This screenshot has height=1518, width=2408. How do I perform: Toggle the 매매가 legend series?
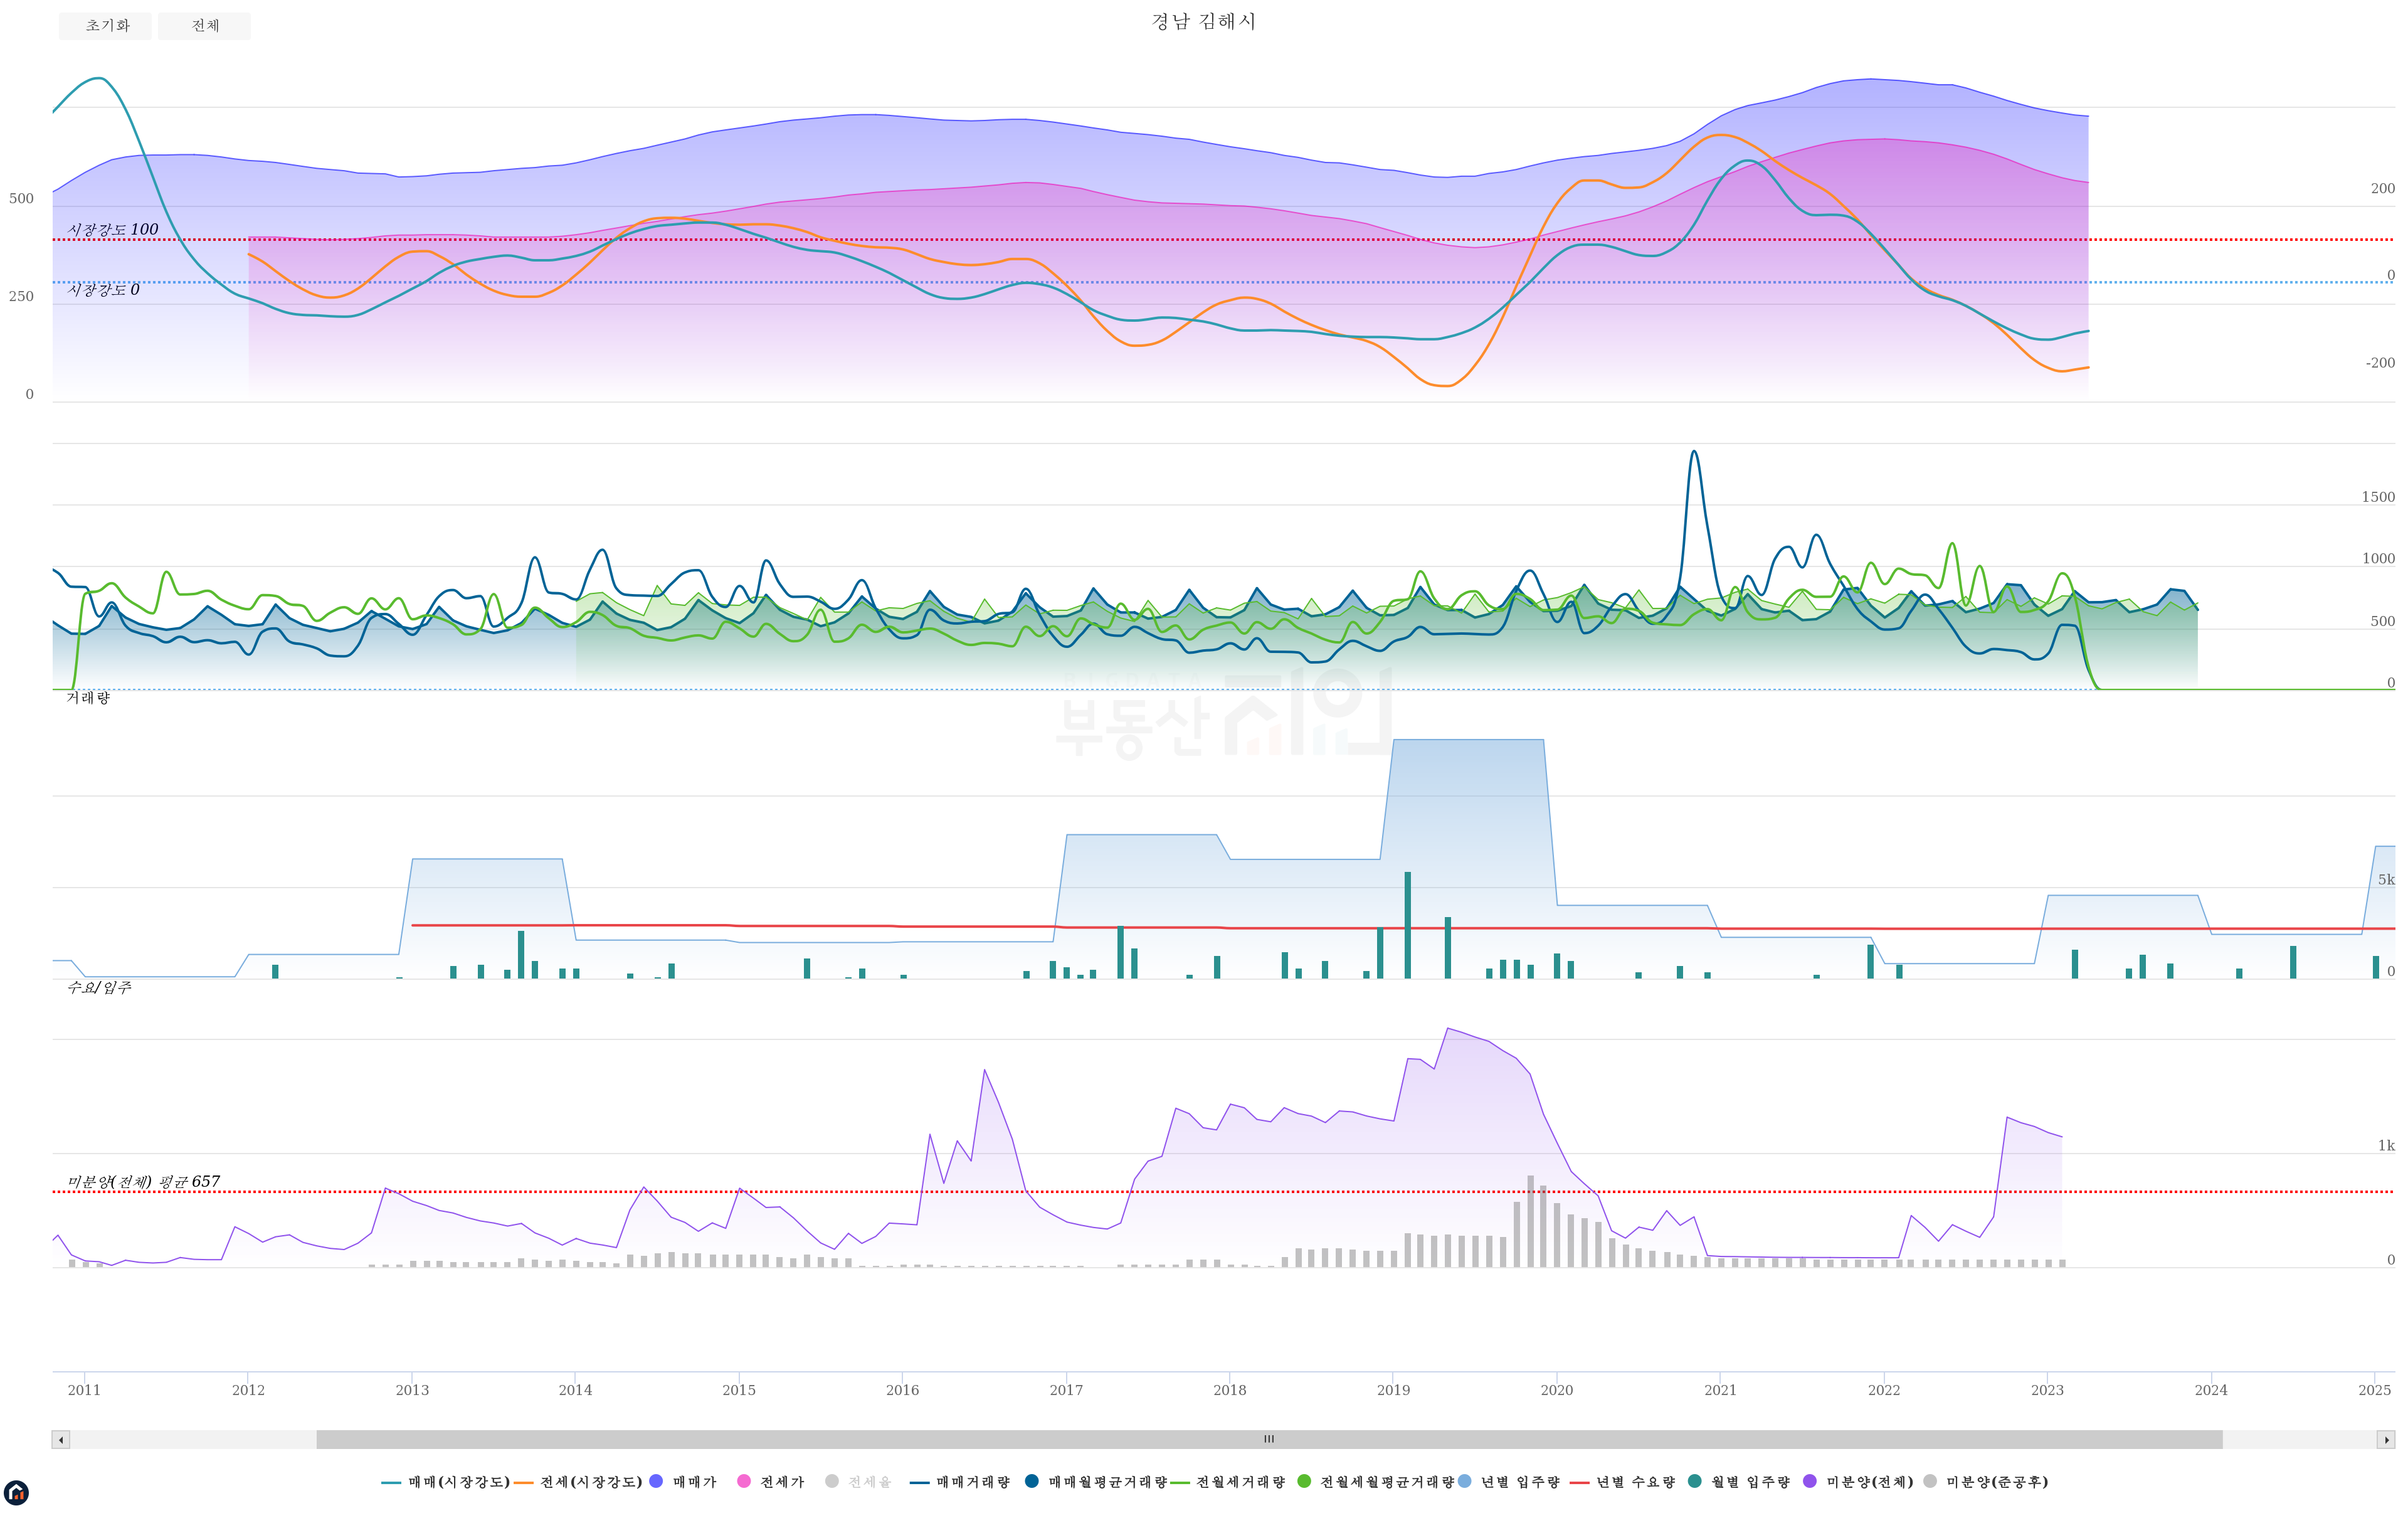[x=694, y=1481]
